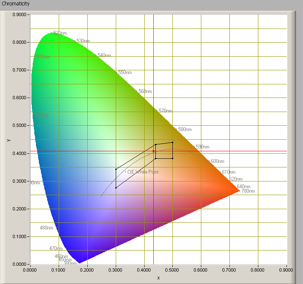This screenshot has height=284, width=303.
Task: Click the 570nm wavelength label
Action: (165, 111)
